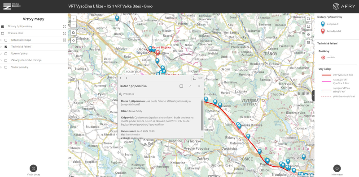Activate the locate-my-position map button
The height and width of the screenshot is (177, 359).
click(74, 40)
